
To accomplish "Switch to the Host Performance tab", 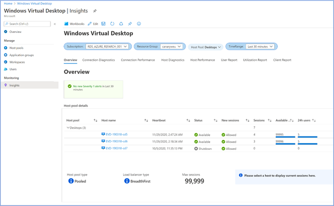I will [x=203, y=60].
